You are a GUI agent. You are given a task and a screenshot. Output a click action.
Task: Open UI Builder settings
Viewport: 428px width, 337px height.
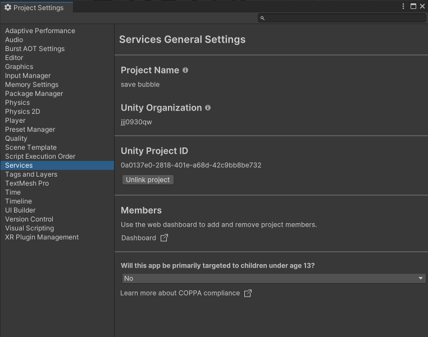pyautogui.click(x=20, y=210)
